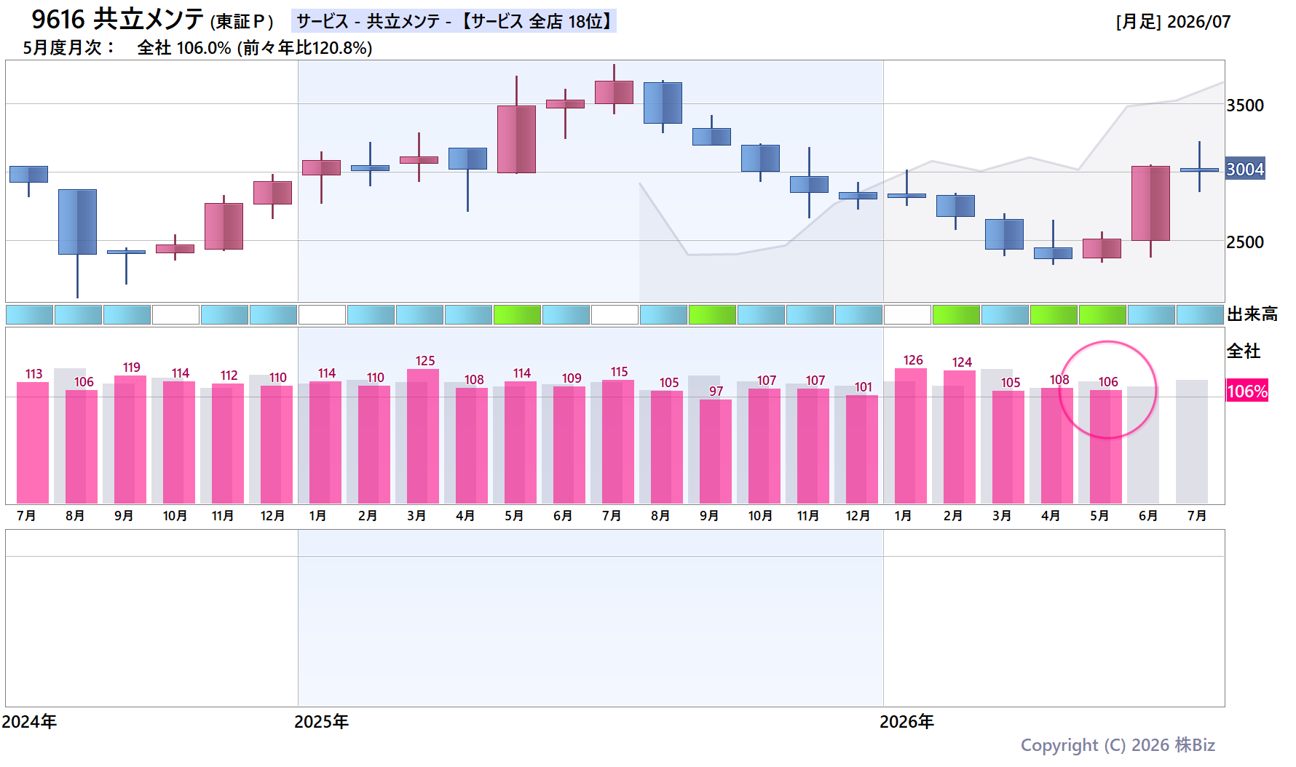Click the cyan volume cell under July 2024

click(29, 314)
